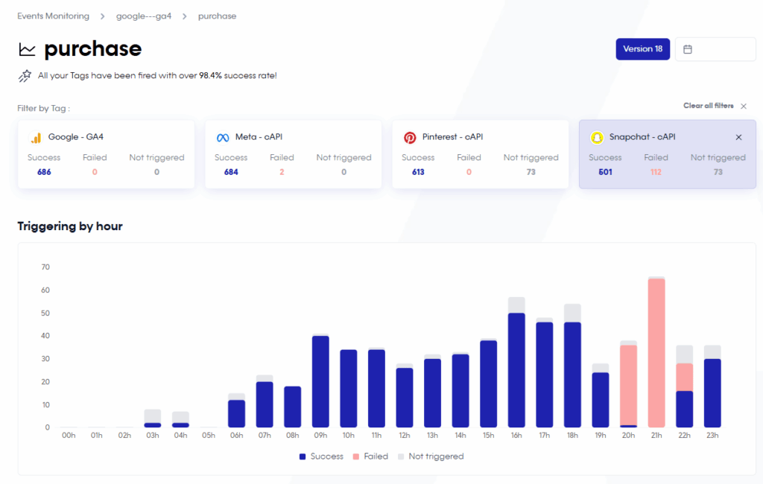Click Snapchat - cAPI failed count 112

(x=656, y=172)
